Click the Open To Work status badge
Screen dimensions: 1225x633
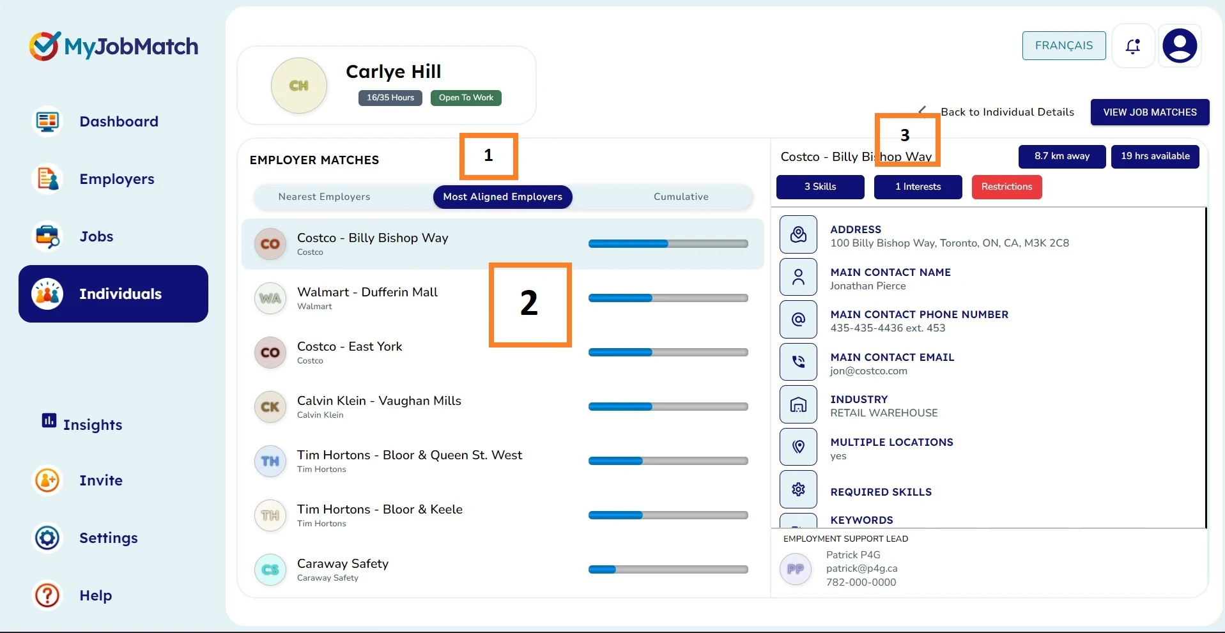click(466, 98)
